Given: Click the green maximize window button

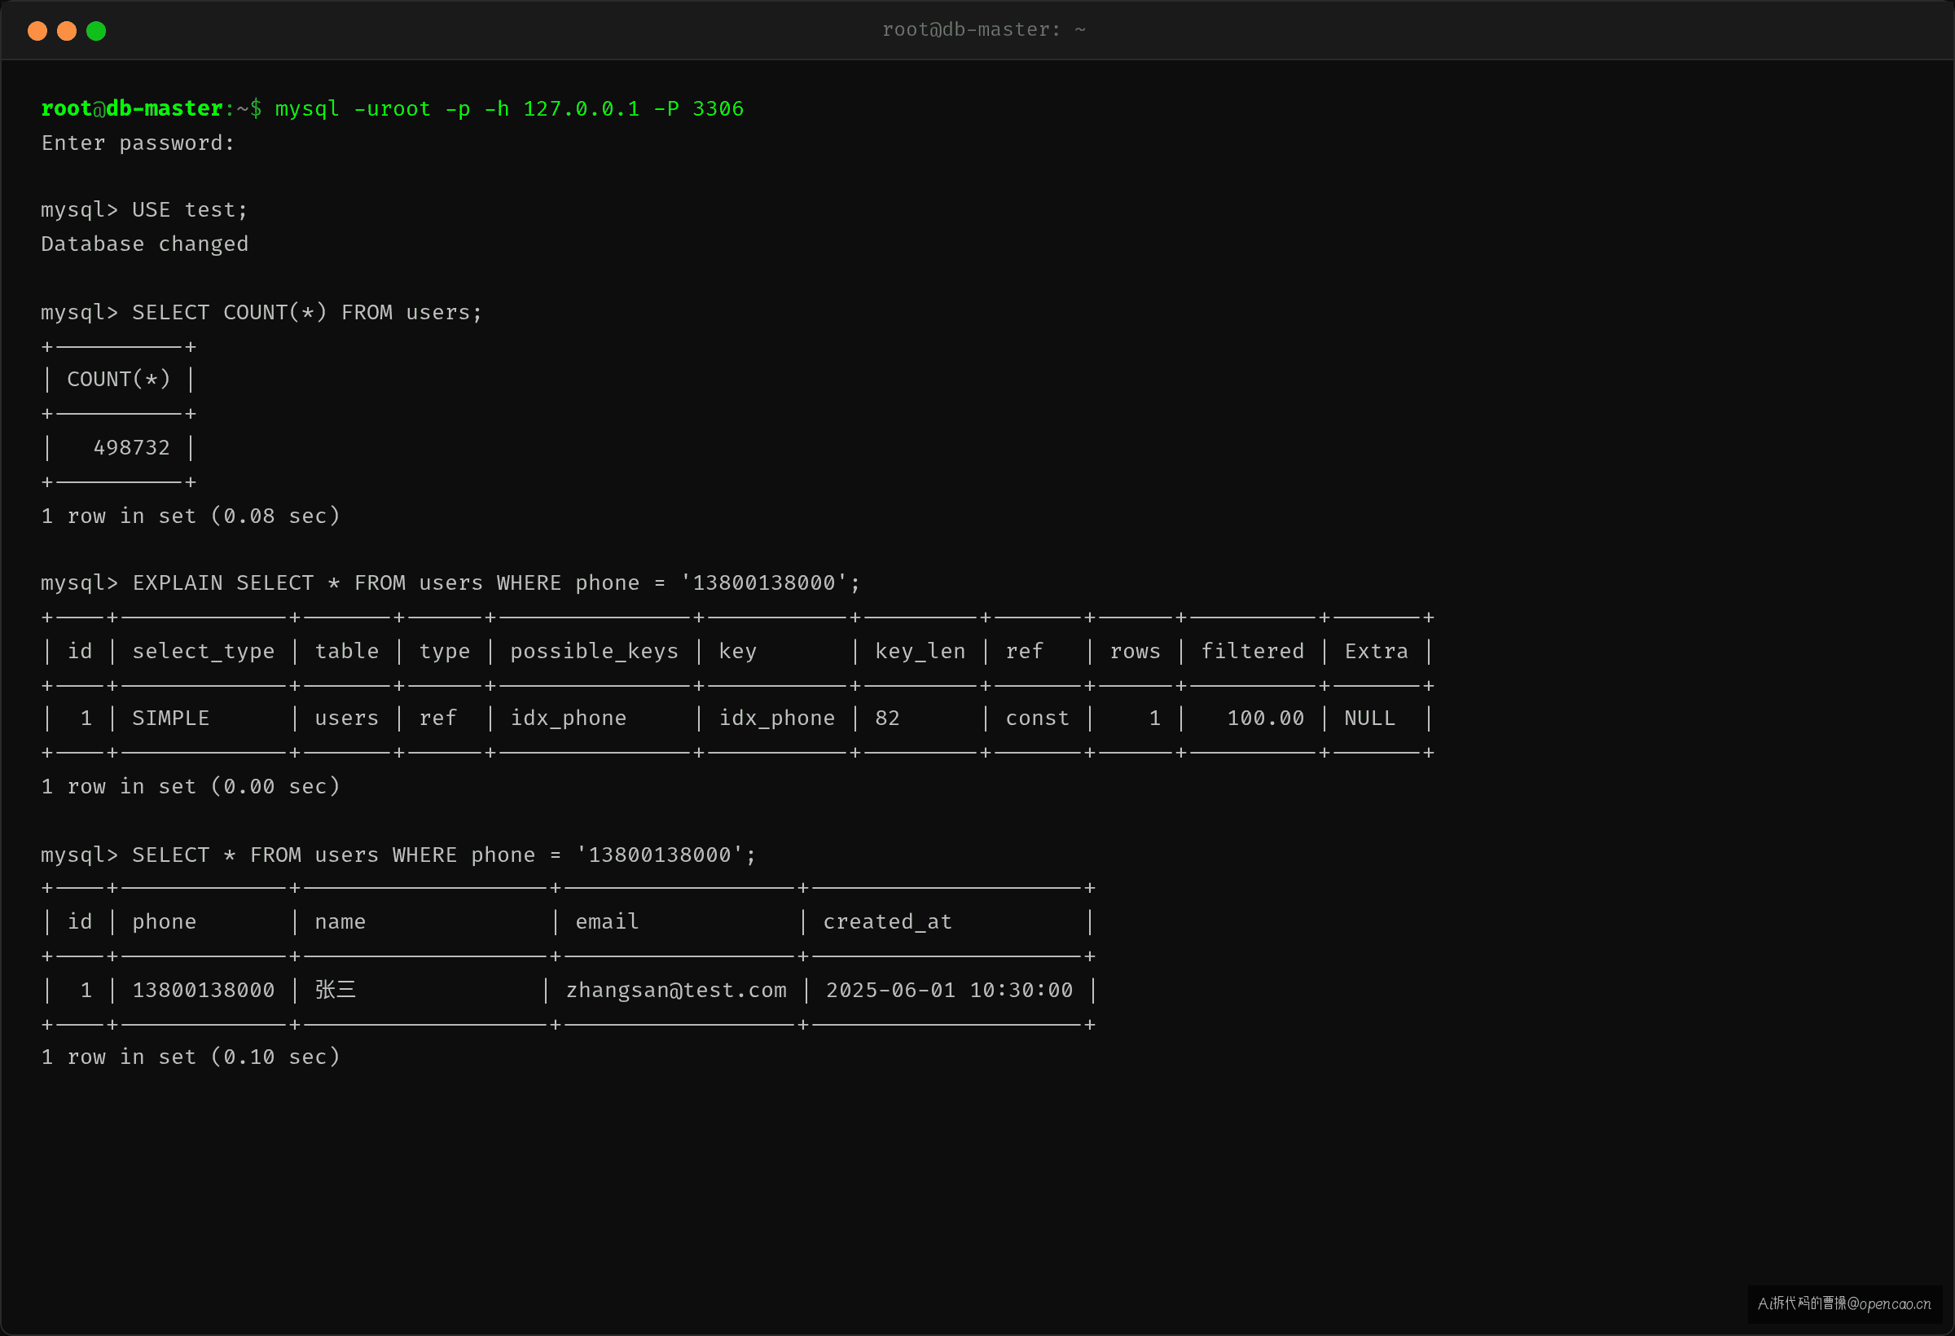Looking at the screenshot, I should coord(96,31).
